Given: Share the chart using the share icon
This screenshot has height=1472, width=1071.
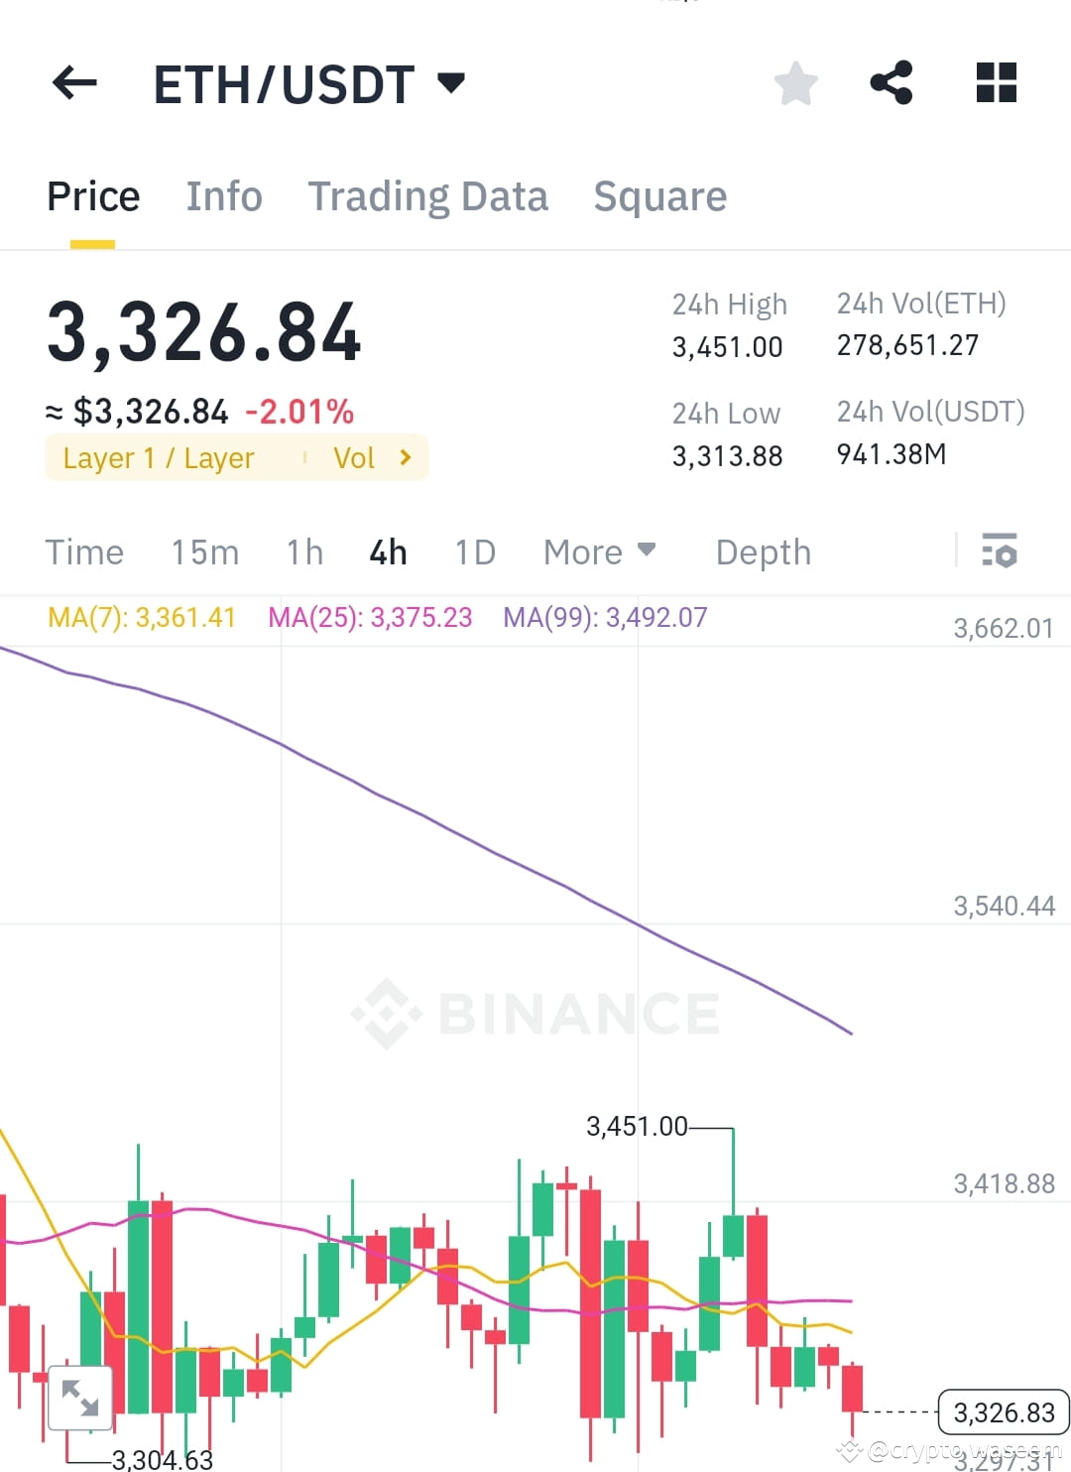Looking at the screenshot, I should (892, 83).
